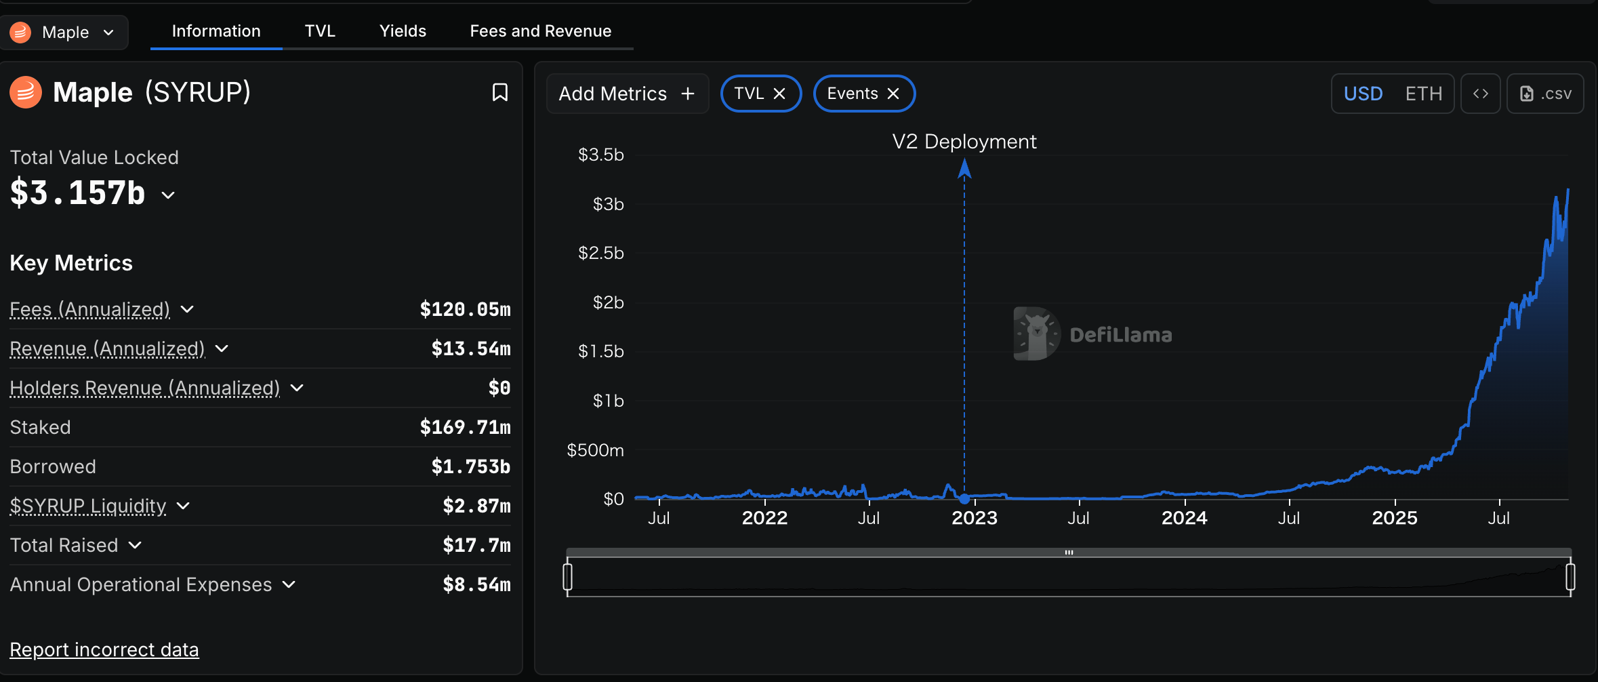Click the plus icon in Add Metrics
The width and height of the screenshot is (1598, 682).
[688, 94]
